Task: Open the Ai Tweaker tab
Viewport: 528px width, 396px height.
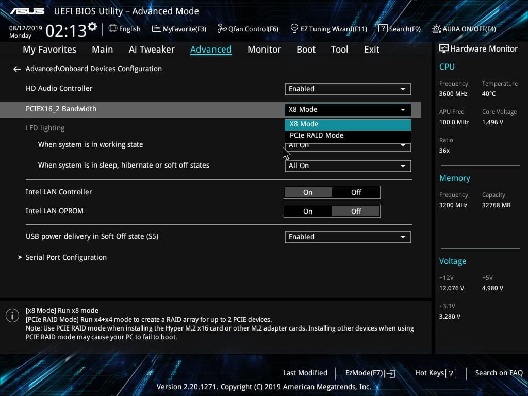Action: (x=152, y=49)
